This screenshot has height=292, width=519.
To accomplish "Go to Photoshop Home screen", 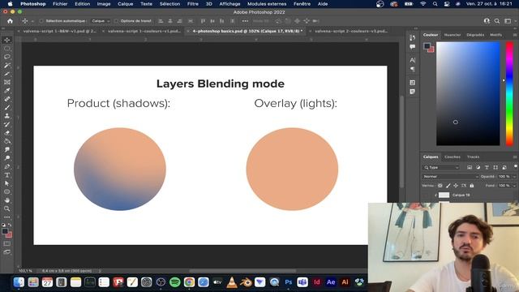I will point(10,21).
